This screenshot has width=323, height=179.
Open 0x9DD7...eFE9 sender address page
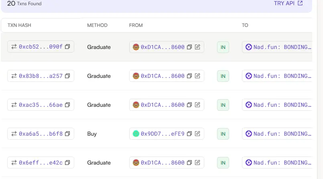coord(163,134)
